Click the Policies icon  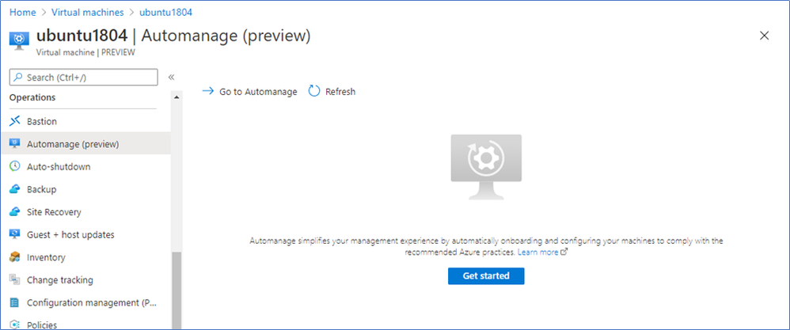[15, 324]
